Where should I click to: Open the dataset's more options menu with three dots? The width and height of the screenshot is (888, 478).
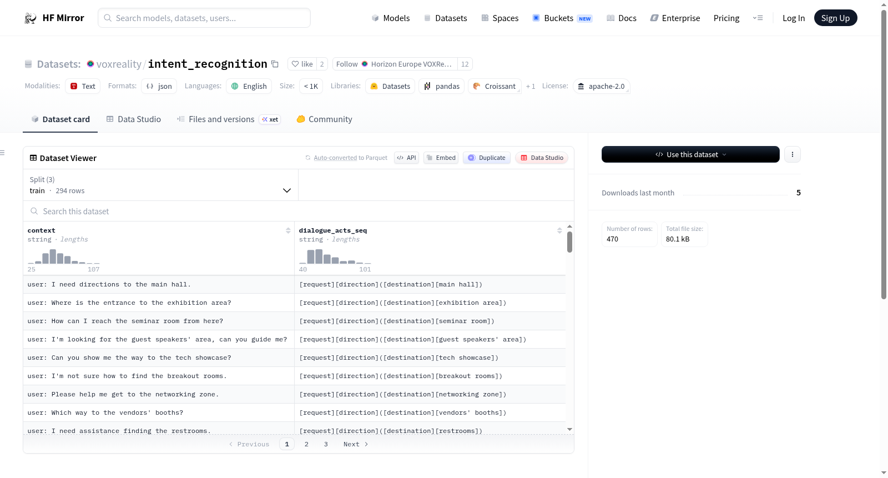point(793,154)
